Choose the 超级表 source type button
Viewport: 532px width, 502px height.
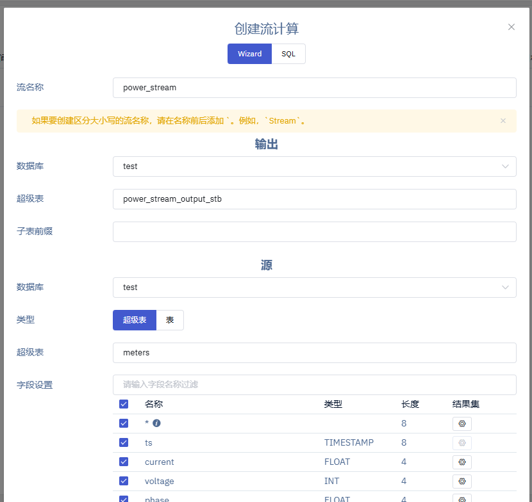(x=135, y=320)
